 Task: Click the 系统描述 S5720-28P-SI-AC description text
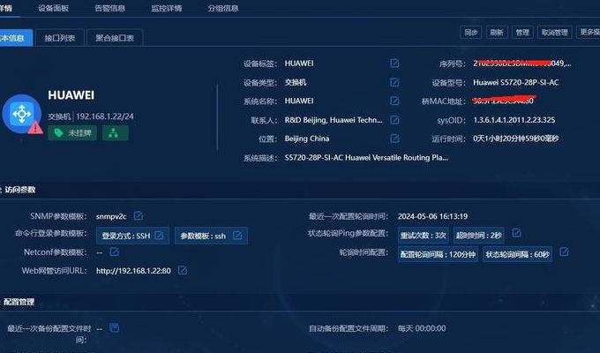pos(366,157)
